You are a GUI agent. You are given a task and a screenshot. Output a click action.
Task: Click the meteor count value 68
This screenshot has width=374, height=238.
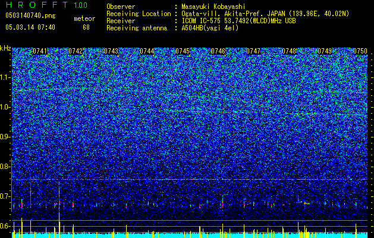point(86,27)
